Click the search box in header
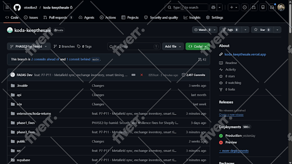 coord(186,7)
